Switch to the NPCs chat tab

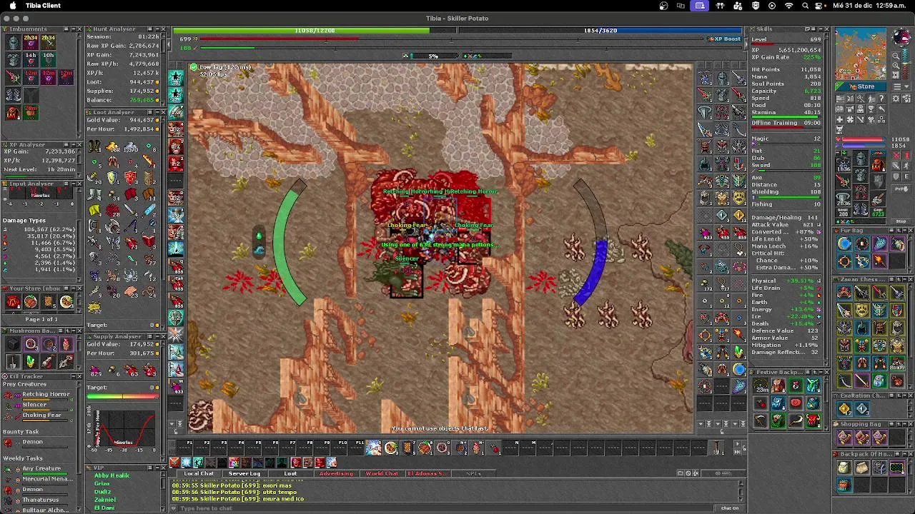(x=473, y=473)
